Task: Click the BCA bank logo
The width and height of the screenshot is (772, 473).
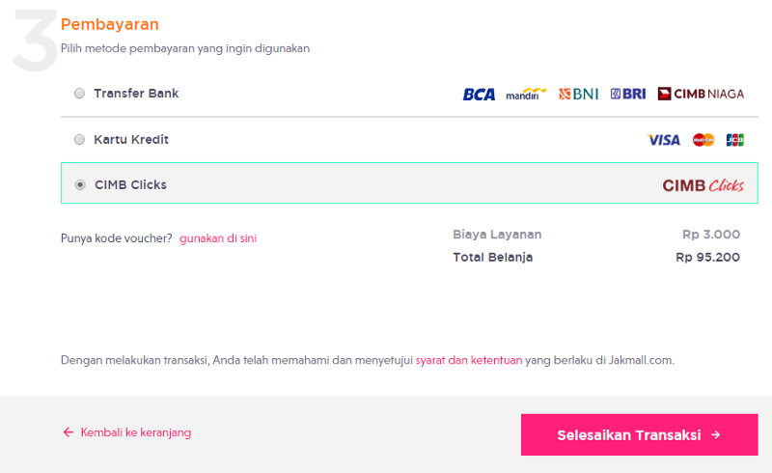Action: pyautogui.click(x=479, y=94)
